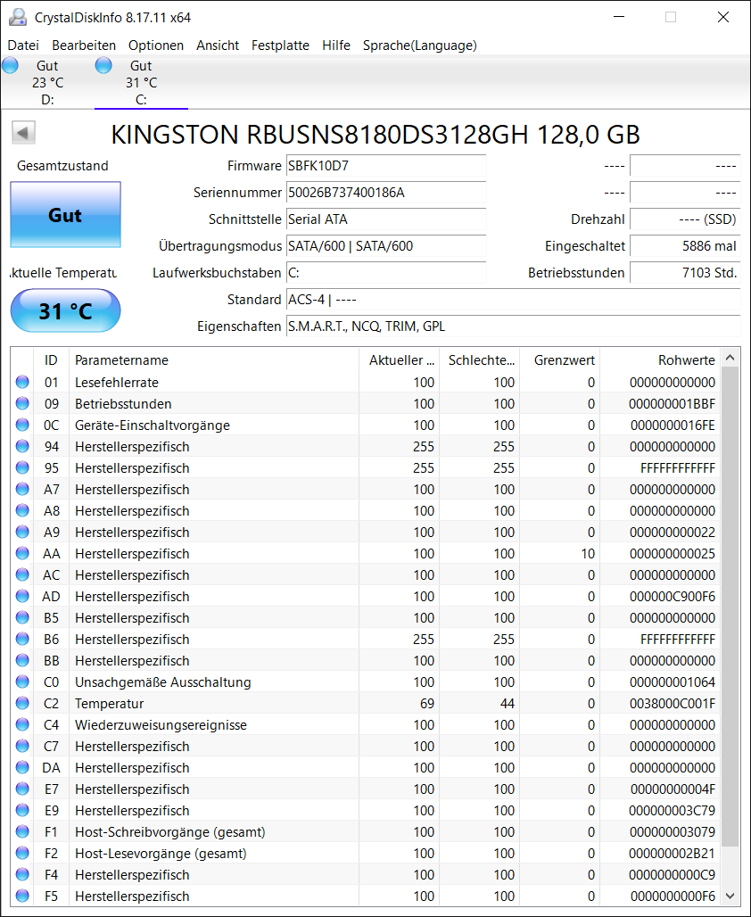Open the Datei menu
The width and height of the screenshot is (751, 917).
23,45
